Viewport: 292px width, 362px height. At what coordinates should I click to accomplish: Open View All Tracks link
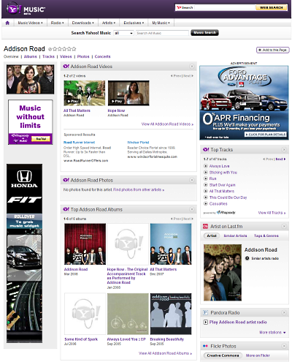[x=272, y=213]
